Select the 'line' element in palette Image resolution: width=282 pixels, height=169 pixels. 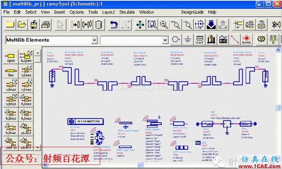point(11,71)
